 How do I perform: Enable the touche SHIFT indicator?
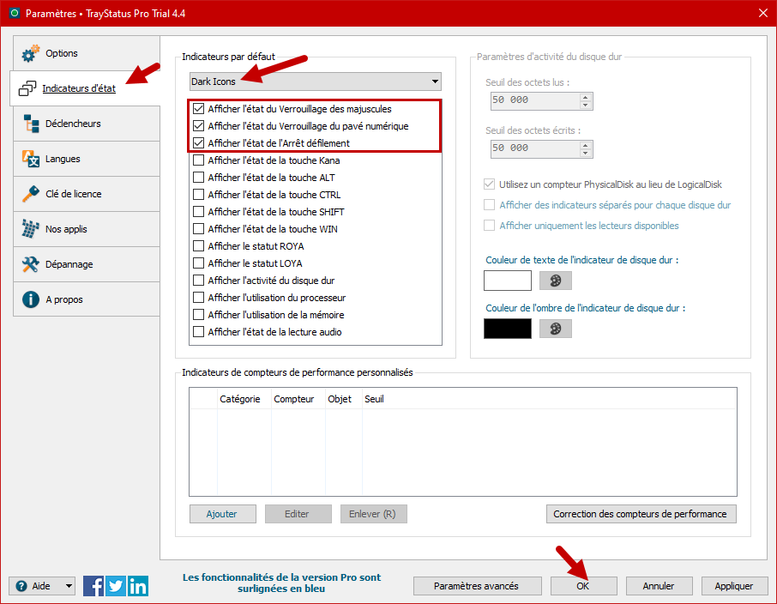click(198, 212)
